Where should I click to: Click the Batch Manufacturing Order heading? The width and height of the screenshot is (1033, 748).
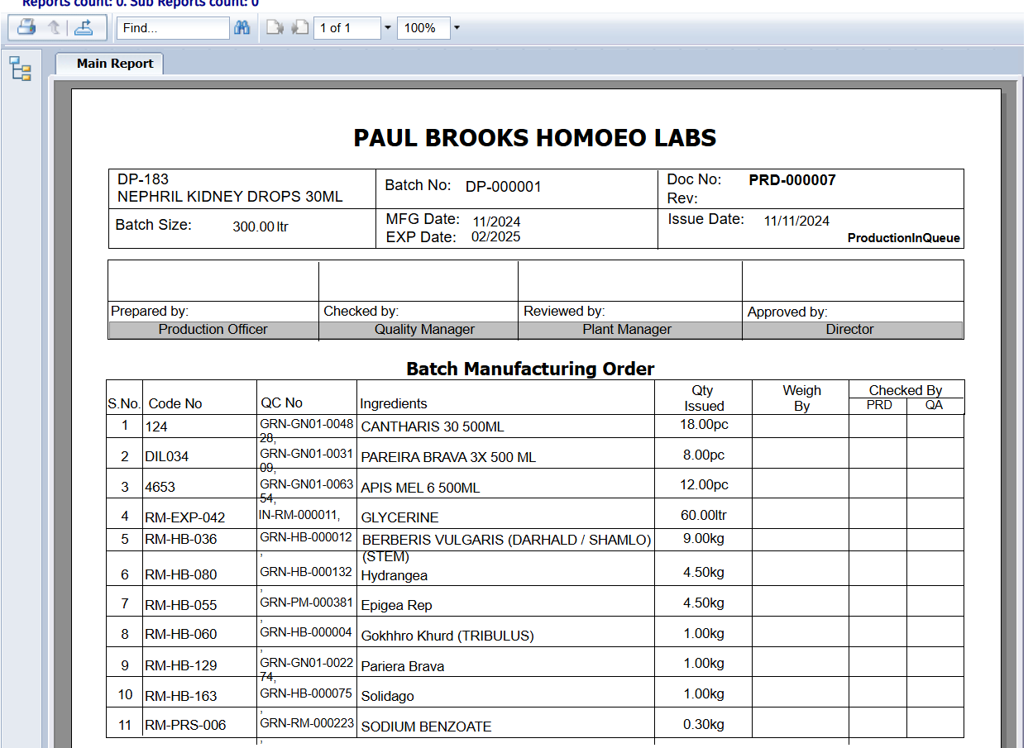coord(530,369)
